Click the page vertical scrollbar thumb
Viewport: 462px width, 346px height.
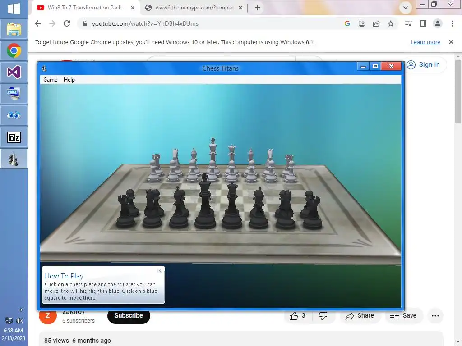point(458,92)
